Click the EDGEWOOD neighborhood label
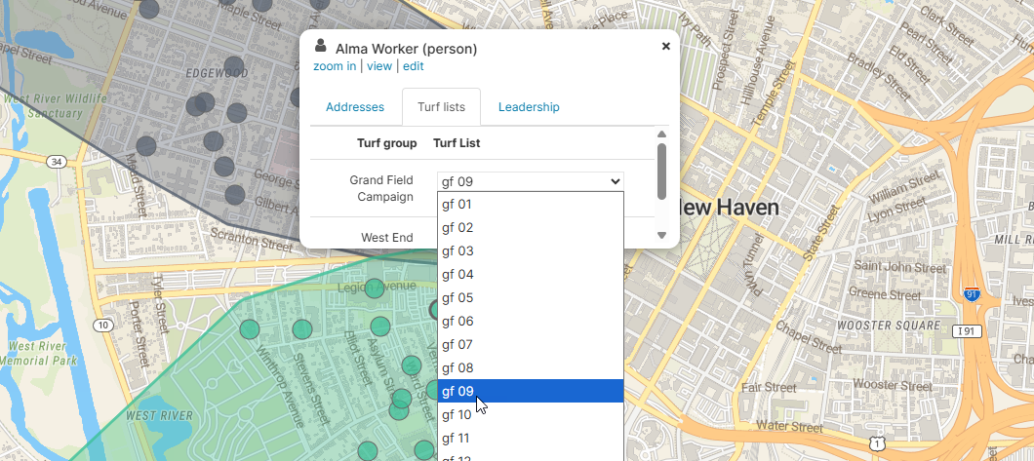 pyautogui.click(x=217, y=72)
